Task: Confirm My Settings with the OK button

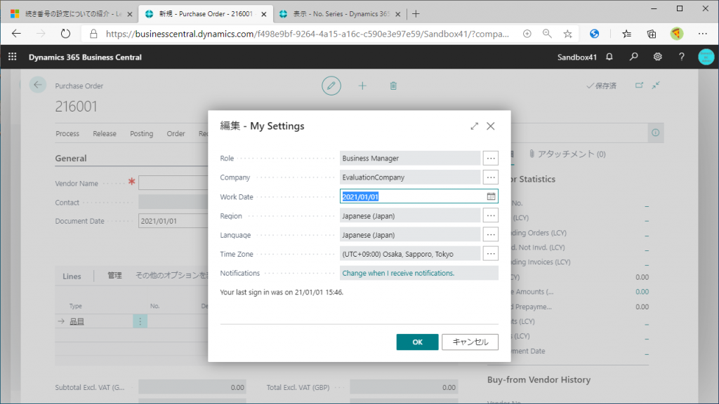Action: 417,342
